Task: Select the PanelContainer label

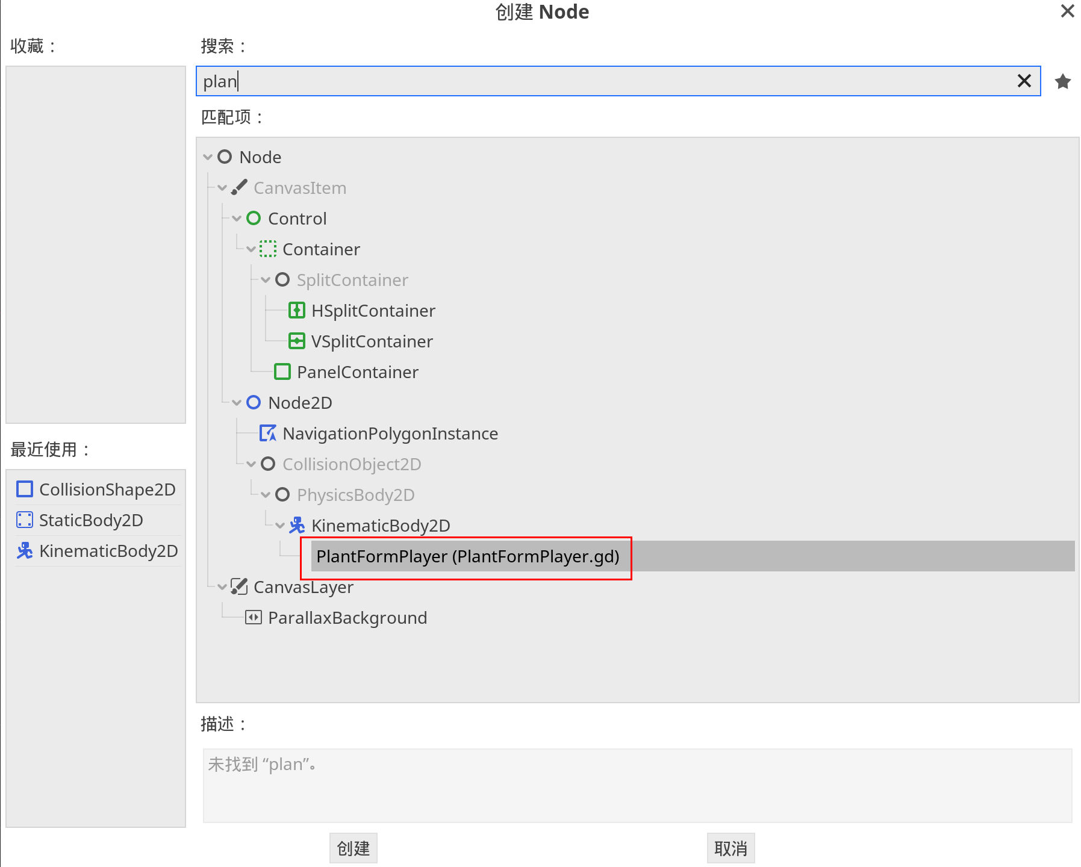Action: (358, 372)
